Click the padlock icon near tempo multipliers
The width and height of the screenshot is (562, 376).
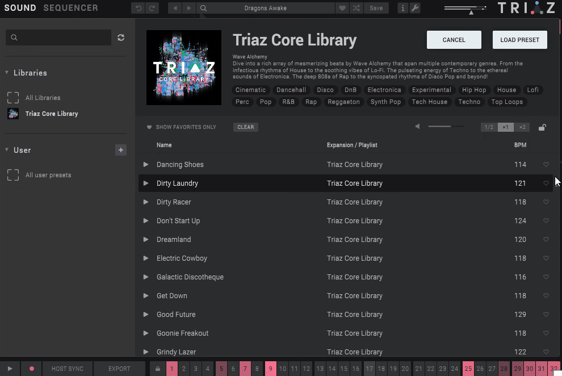pyautogui.click(x=542, y=127)
